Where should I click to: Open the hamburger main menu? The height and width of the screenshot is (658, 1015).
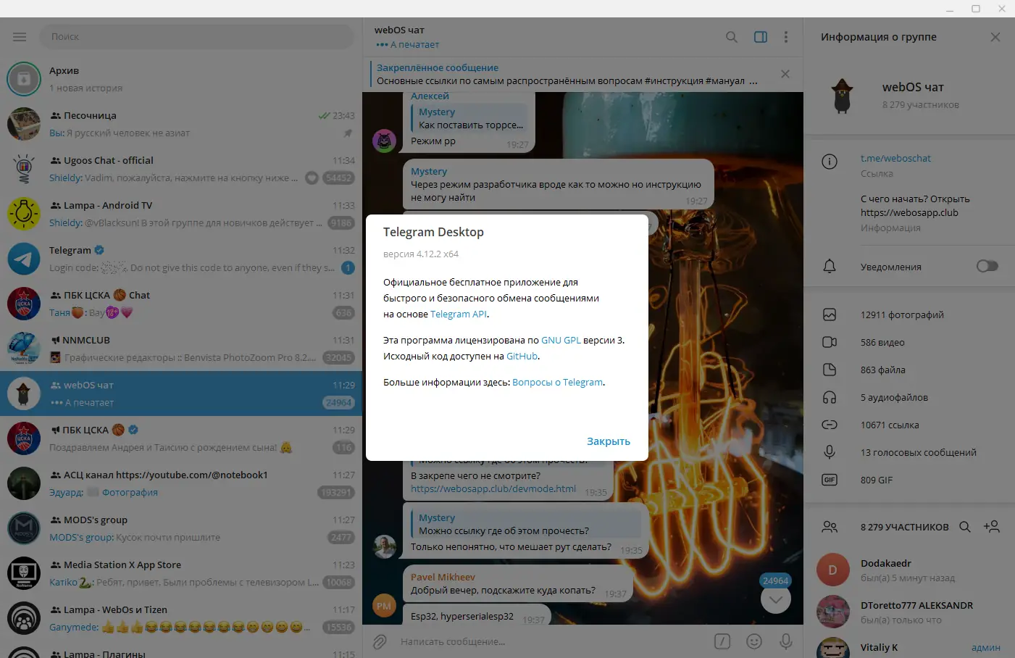click(x=20, y=37)
